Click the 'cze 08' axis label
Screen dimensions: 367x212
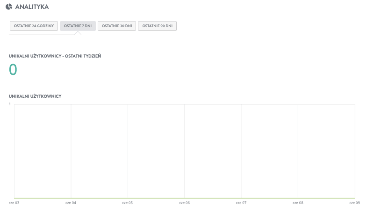click(298, 203)
